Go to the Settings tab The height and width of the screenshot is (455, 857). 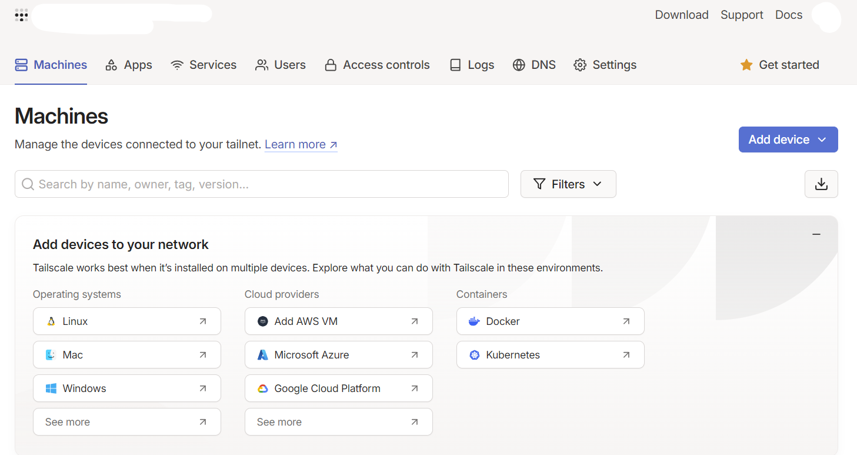point(605,65)
